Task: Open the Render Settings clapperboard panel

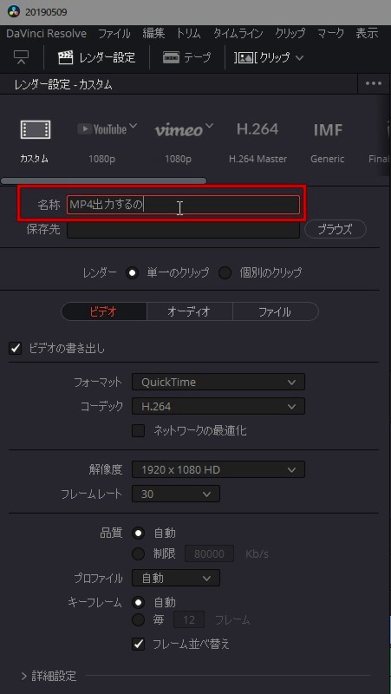Action: click(x=96, y=57)
